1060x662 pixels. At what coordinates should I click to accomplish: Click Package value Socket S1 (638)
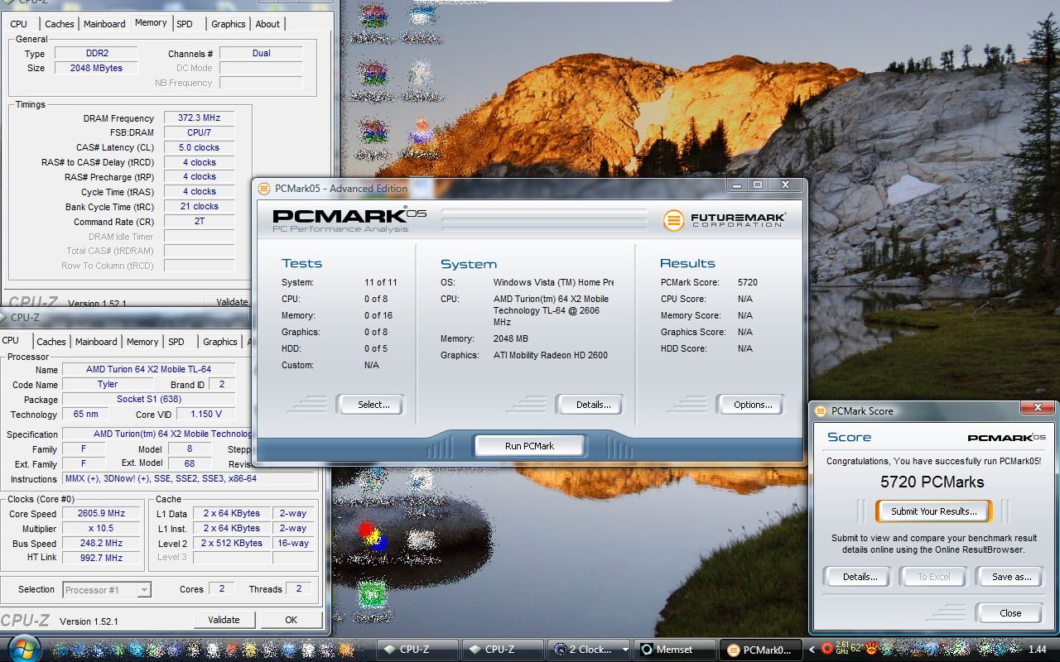148,399
